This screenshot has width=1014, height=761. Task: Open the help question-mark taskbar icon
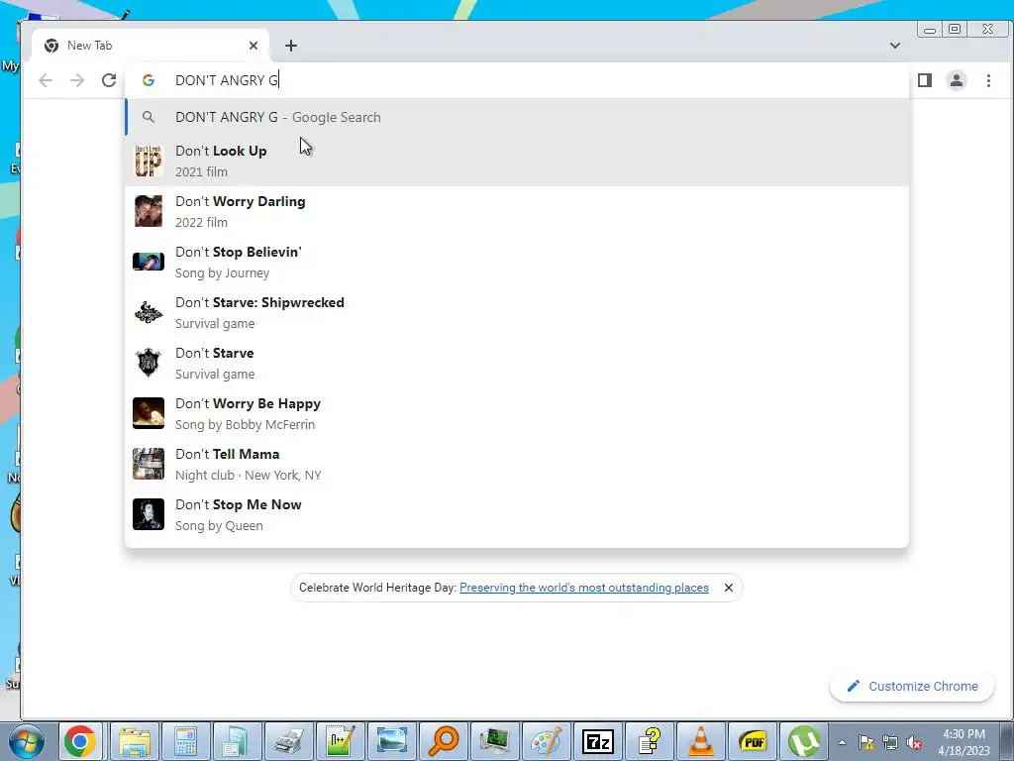[650, 741]
